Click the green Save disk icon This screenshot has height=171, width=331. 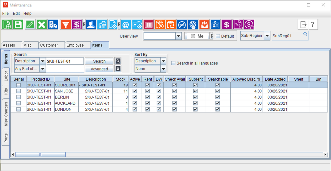[x=18, y=25]
